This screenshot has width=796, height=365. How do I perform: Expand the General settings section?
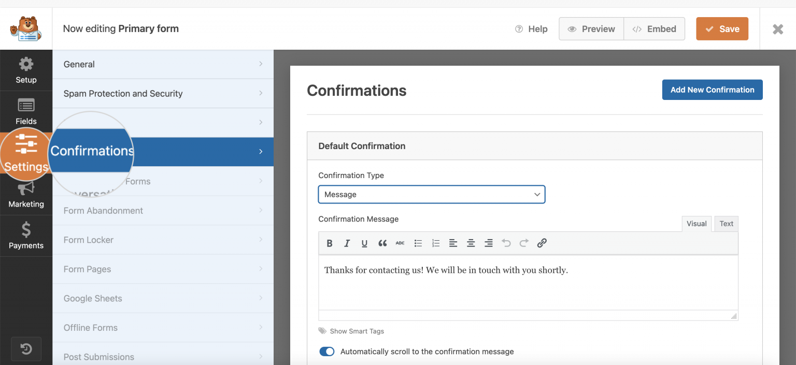(163, 64)
